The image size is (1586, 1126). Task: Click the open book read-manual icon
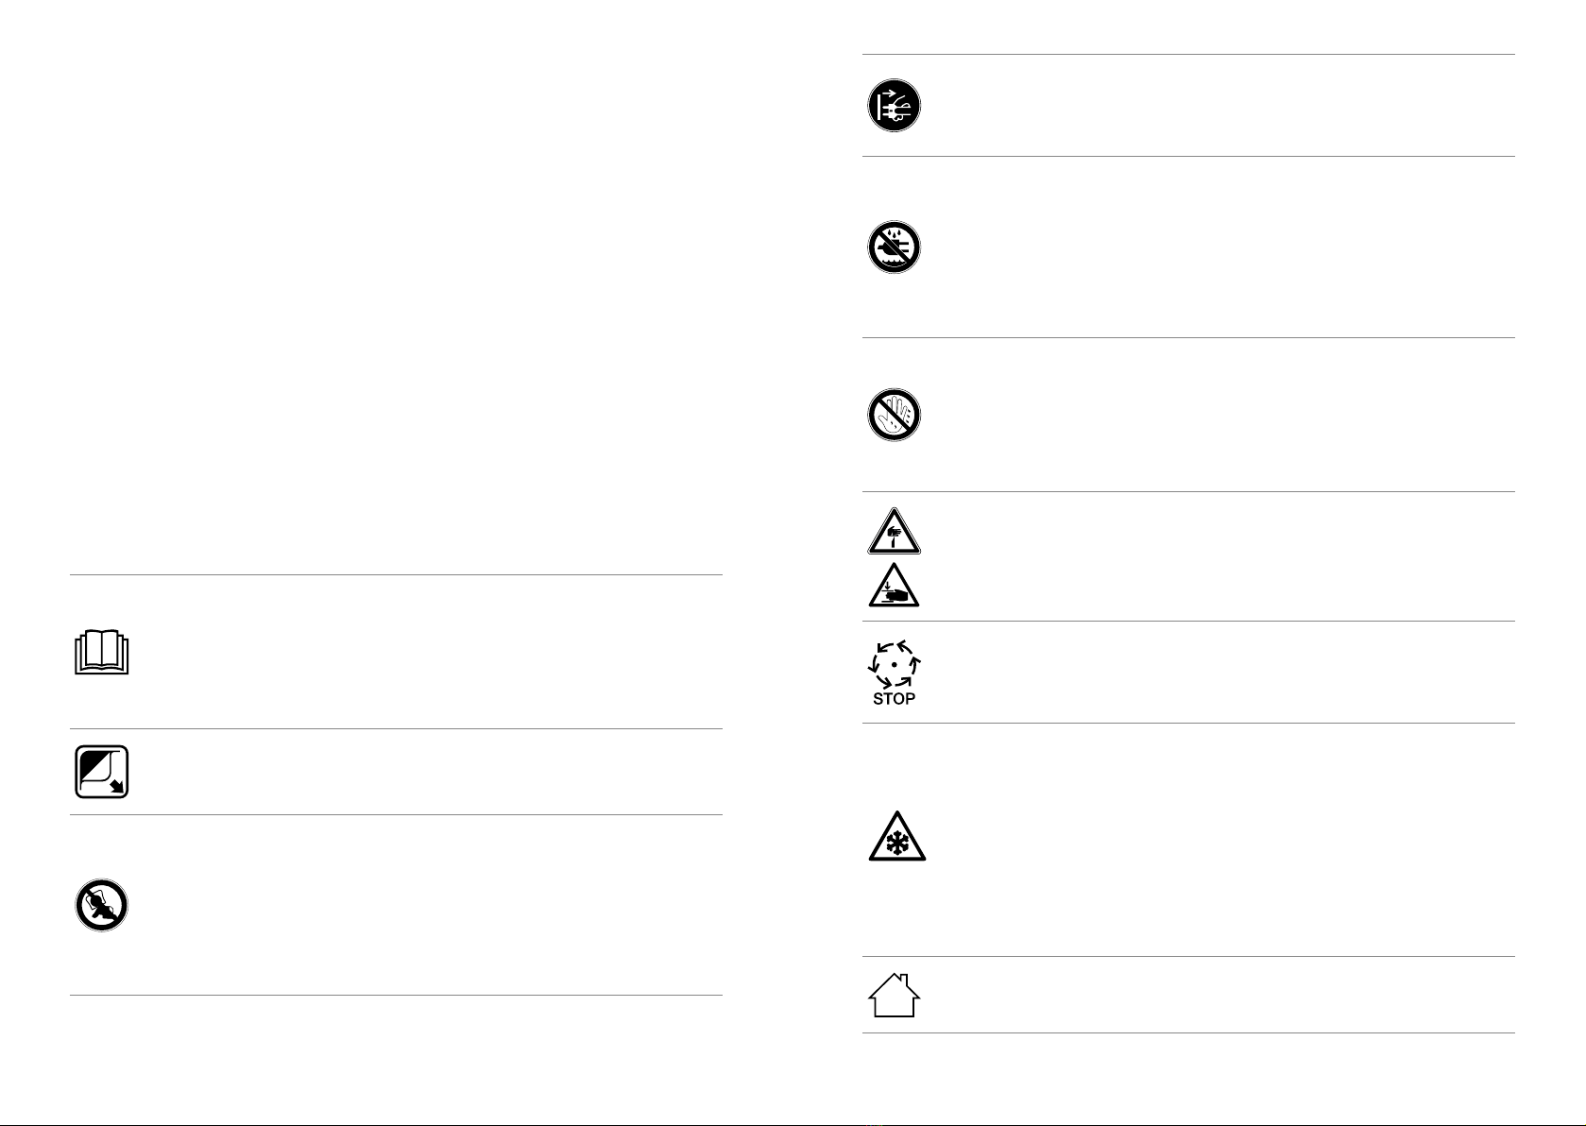101,653
